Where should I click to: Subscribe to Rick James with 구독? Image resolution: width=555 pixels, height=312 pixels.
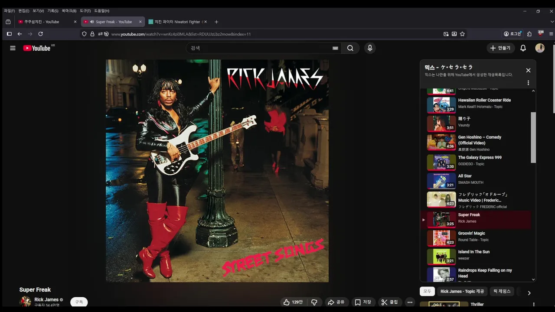point(79,302)
